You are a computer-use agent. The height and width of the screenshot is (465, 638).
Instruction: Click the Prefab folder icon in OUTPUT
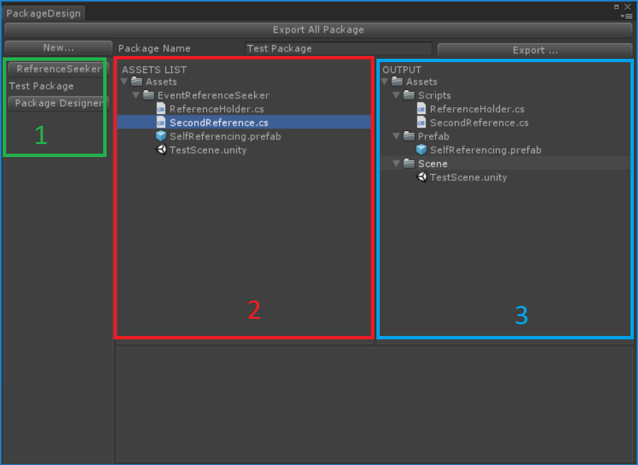click(x=408, y=136)
